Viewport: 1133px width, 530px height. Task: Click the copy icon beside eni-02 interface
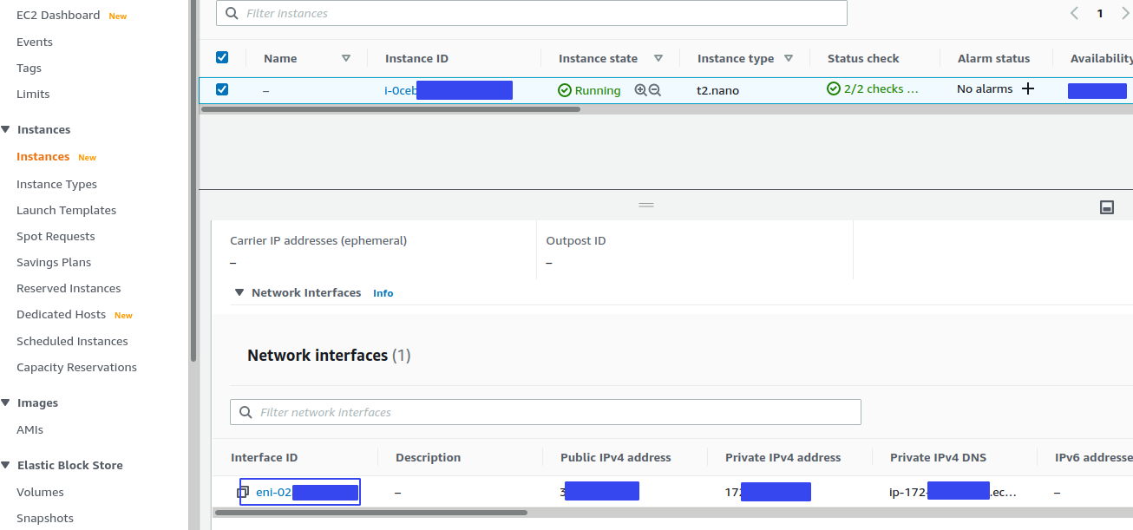point(243,492)
